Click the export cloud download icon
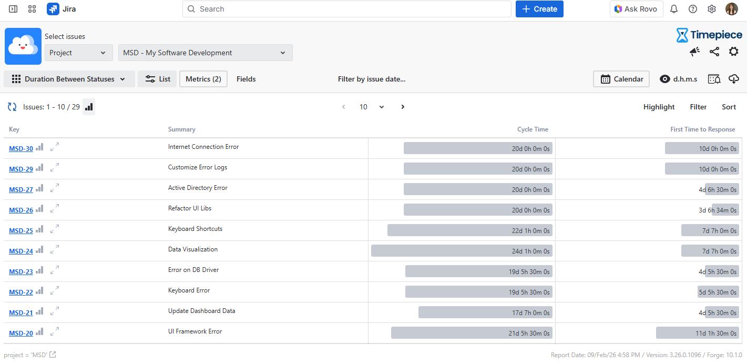The image size is (747, 364). 734,79
